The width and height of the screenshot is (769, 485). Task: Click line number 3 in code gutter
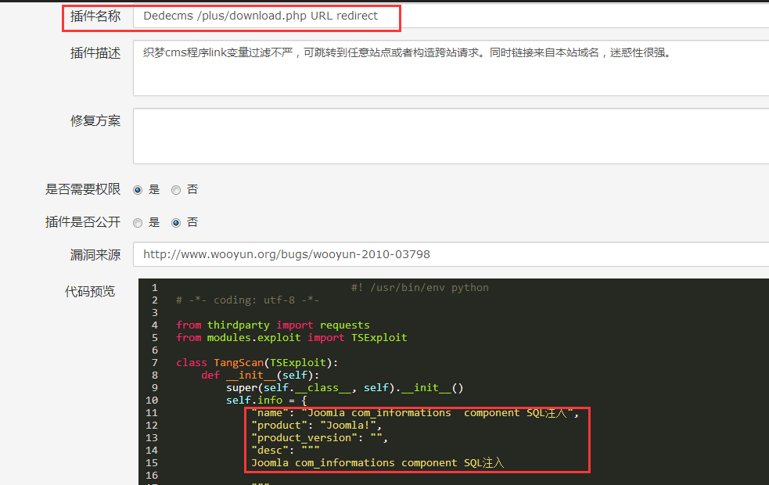coord(154,312)
